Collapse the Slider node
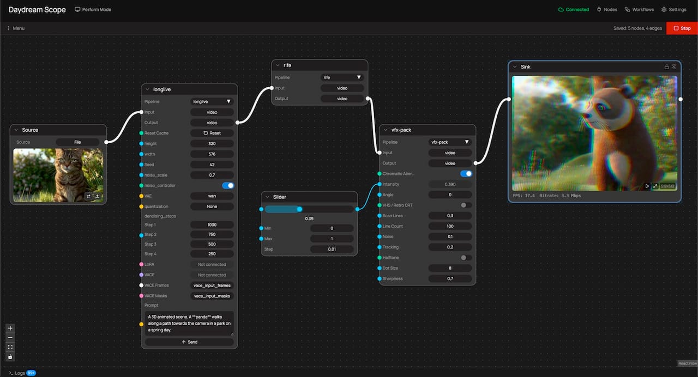 267,197
